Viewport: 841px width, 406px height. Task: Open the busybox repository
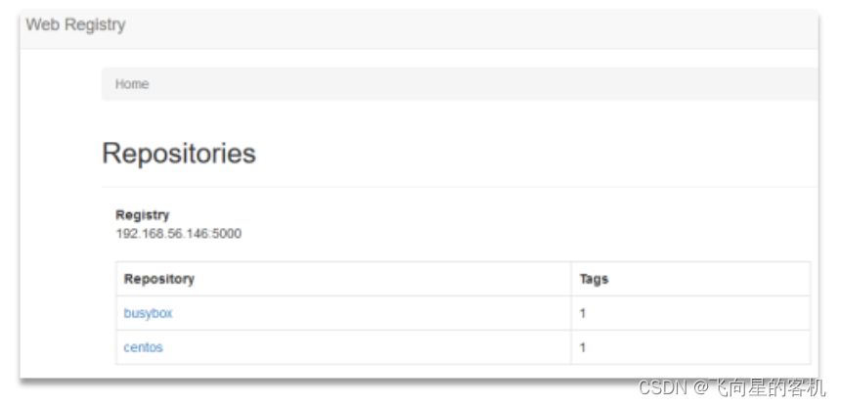point(148,313)
